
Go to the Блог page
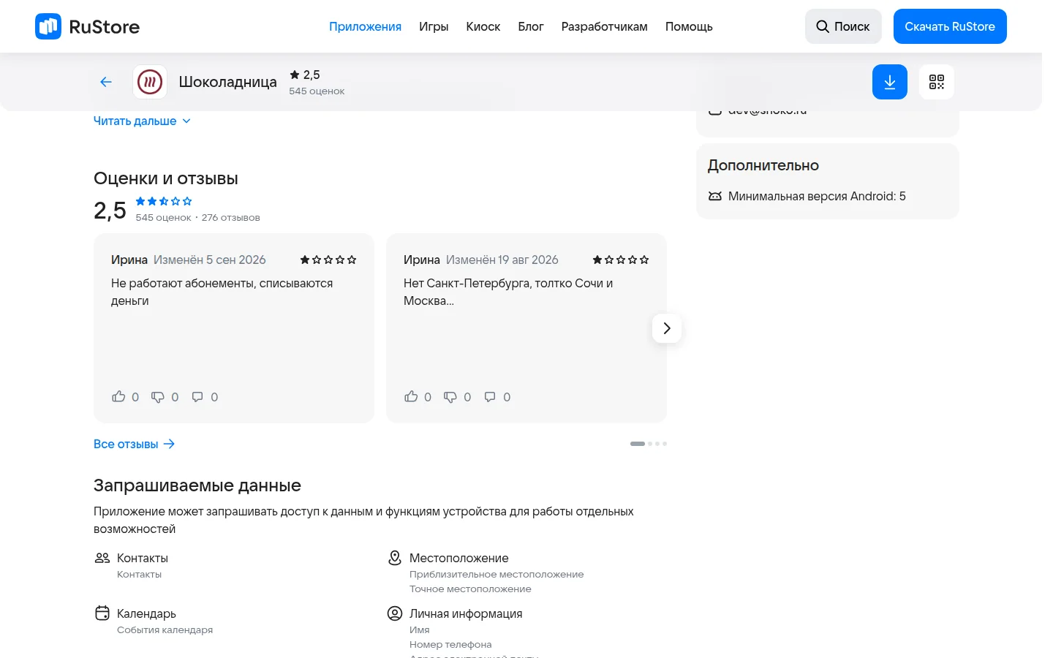click(531, 26)
